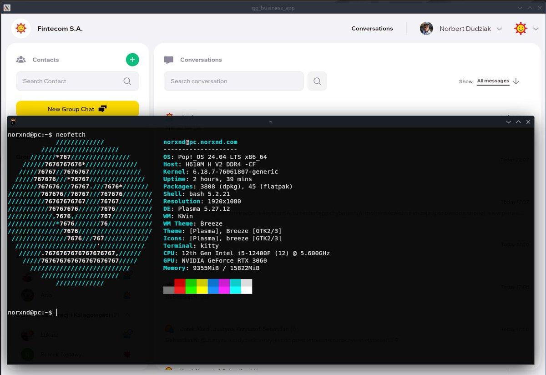Expand the status chevron after the sun icon
This screenshot has height=375, width=546.
pos(536,29)
